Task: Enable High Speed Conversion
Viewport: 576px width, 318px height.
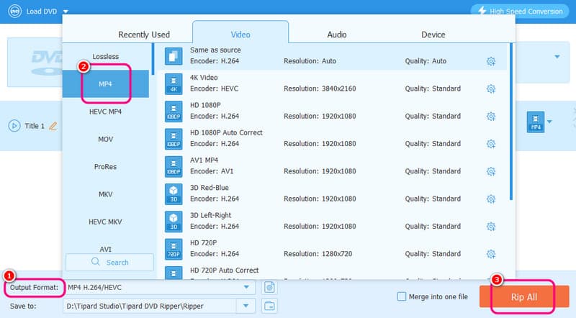Action: tap(520, 11)
